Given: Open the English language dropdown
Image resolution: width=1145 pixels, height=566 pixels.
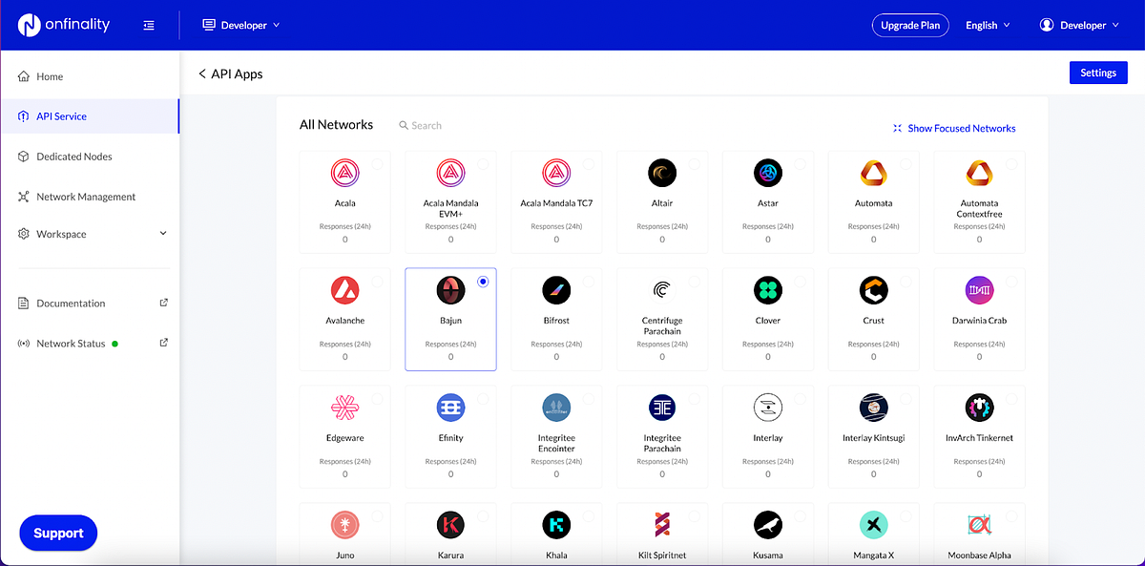Looking at the screenshot, I should pos(988,26).
